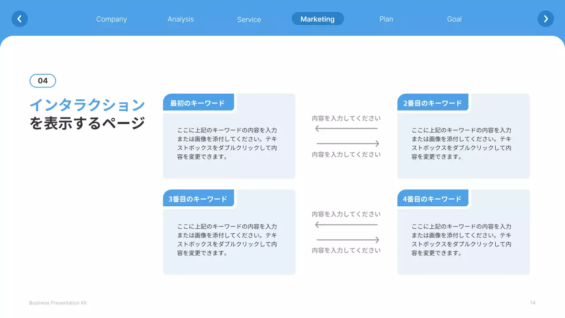
Task: Click the right-pointing arrow in the upper connector
Action: coord(347,143)
